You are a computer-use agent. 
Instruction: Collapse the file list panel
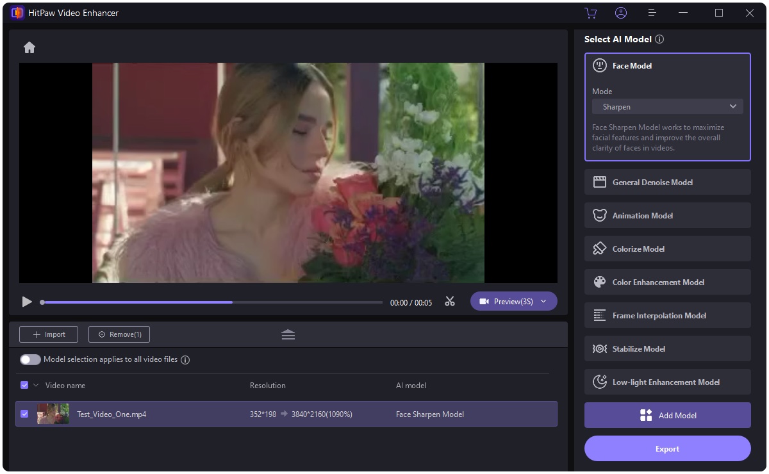point(288,334)
